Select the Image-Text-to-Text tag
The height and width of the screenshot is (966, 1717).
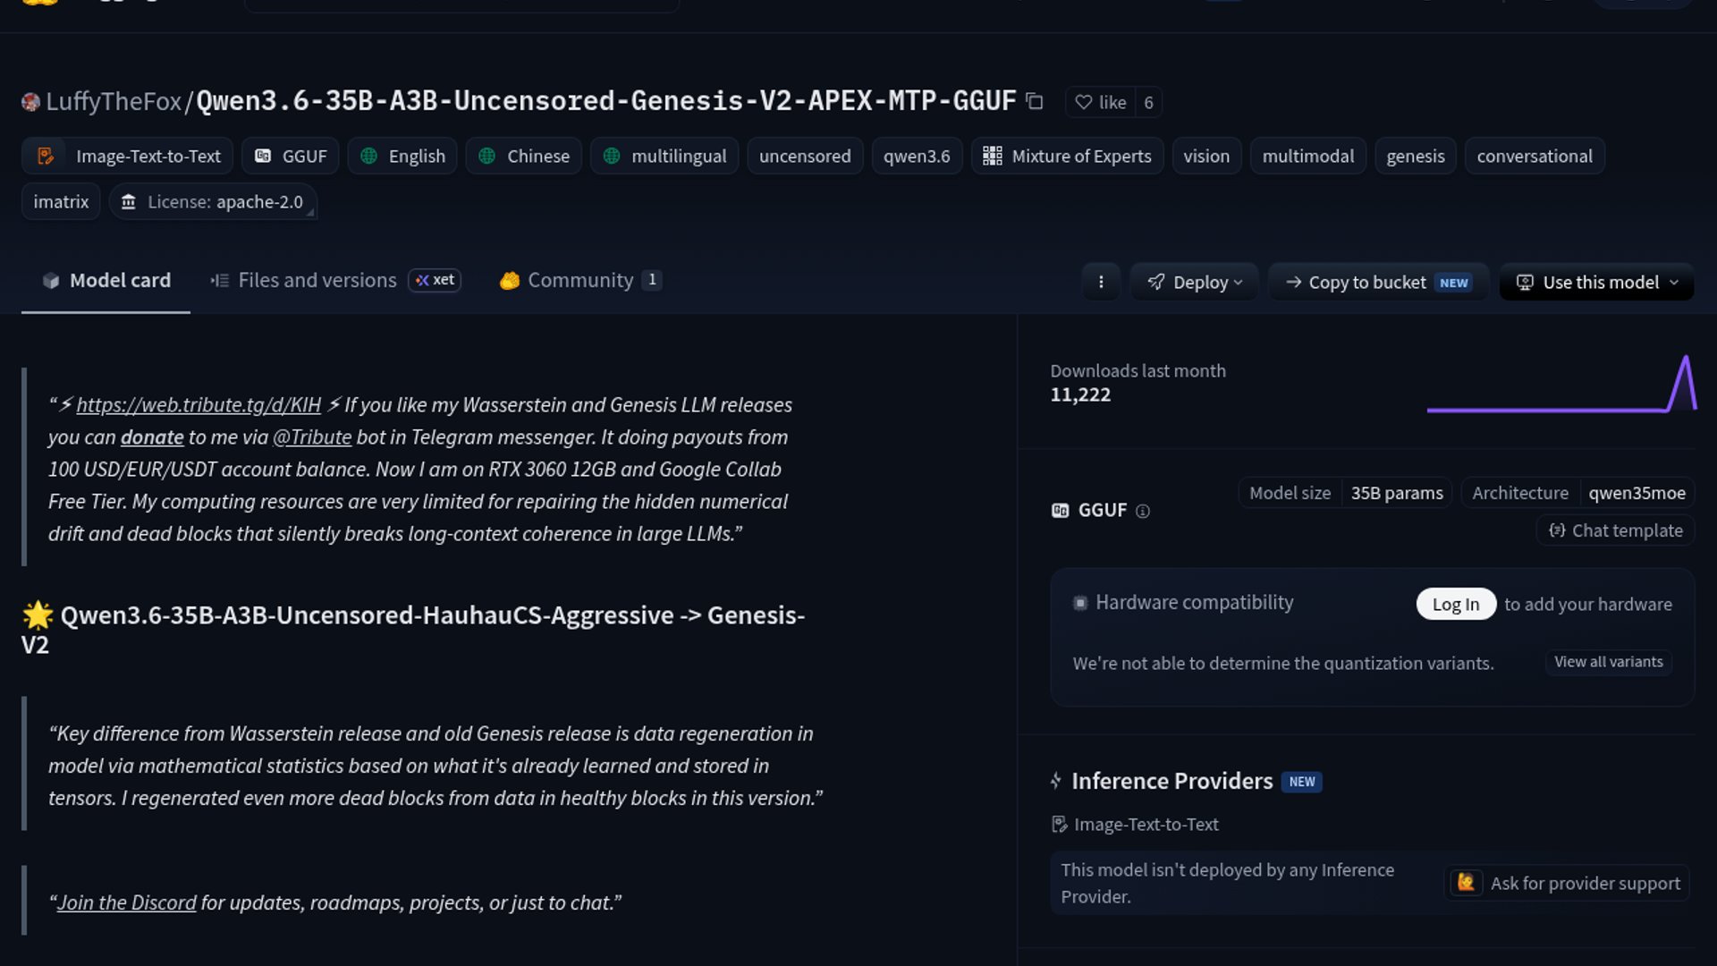click(x=127, y=156)
